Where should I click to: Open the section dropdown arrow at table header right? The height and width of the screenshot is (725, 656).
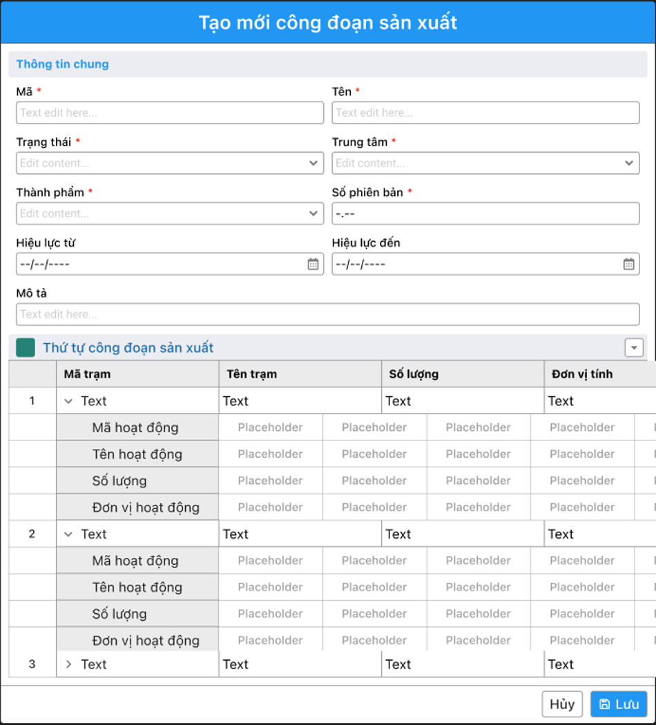click(x=633, y=348)
